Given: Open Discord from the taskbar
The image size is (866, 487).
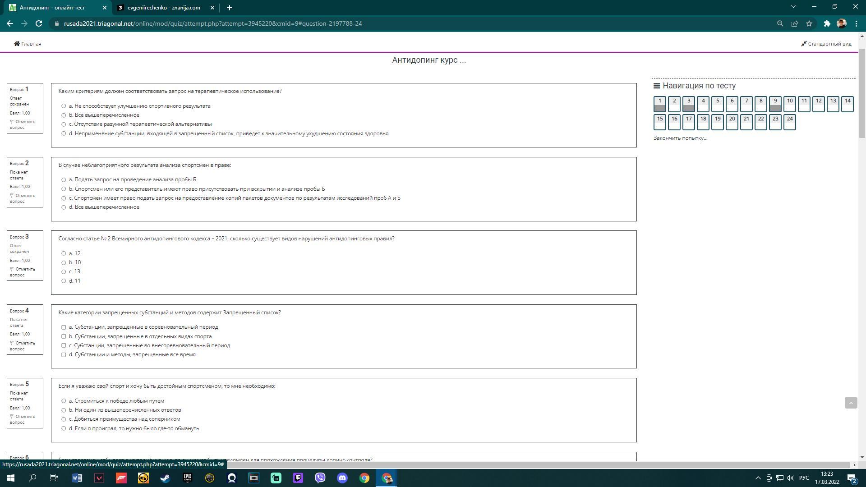Looking at the screenshot, I should click(x=342, y=478).
